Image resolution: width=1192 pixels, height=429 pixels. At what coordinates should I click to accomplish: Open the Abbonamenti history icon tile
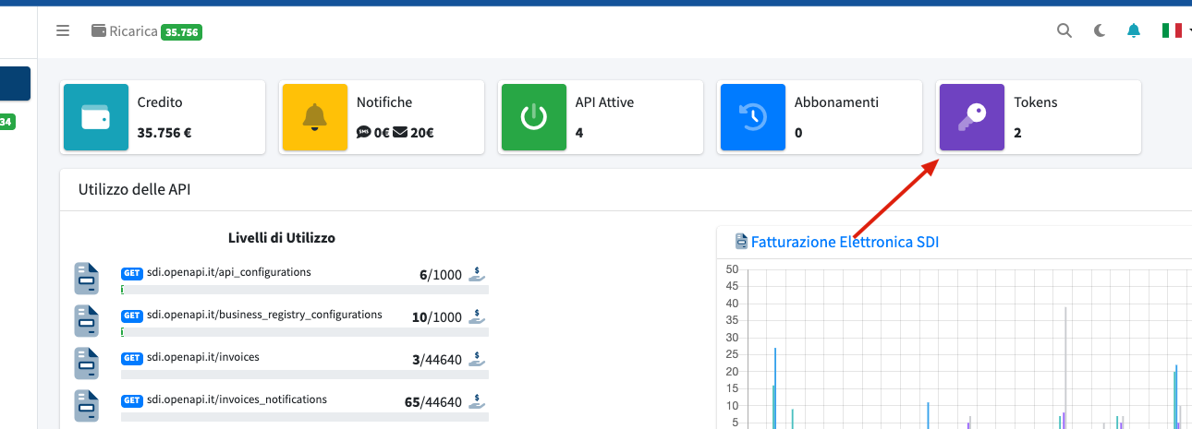pos(752,117)
